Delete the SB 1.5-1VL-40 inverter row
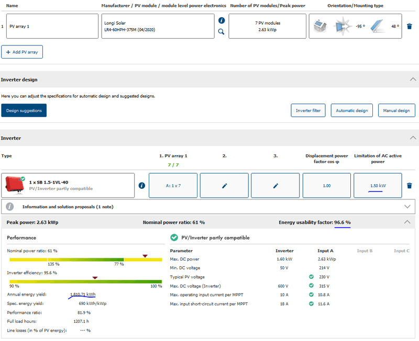The height and width of the screenshot is (341, 419). click(410, 186)
